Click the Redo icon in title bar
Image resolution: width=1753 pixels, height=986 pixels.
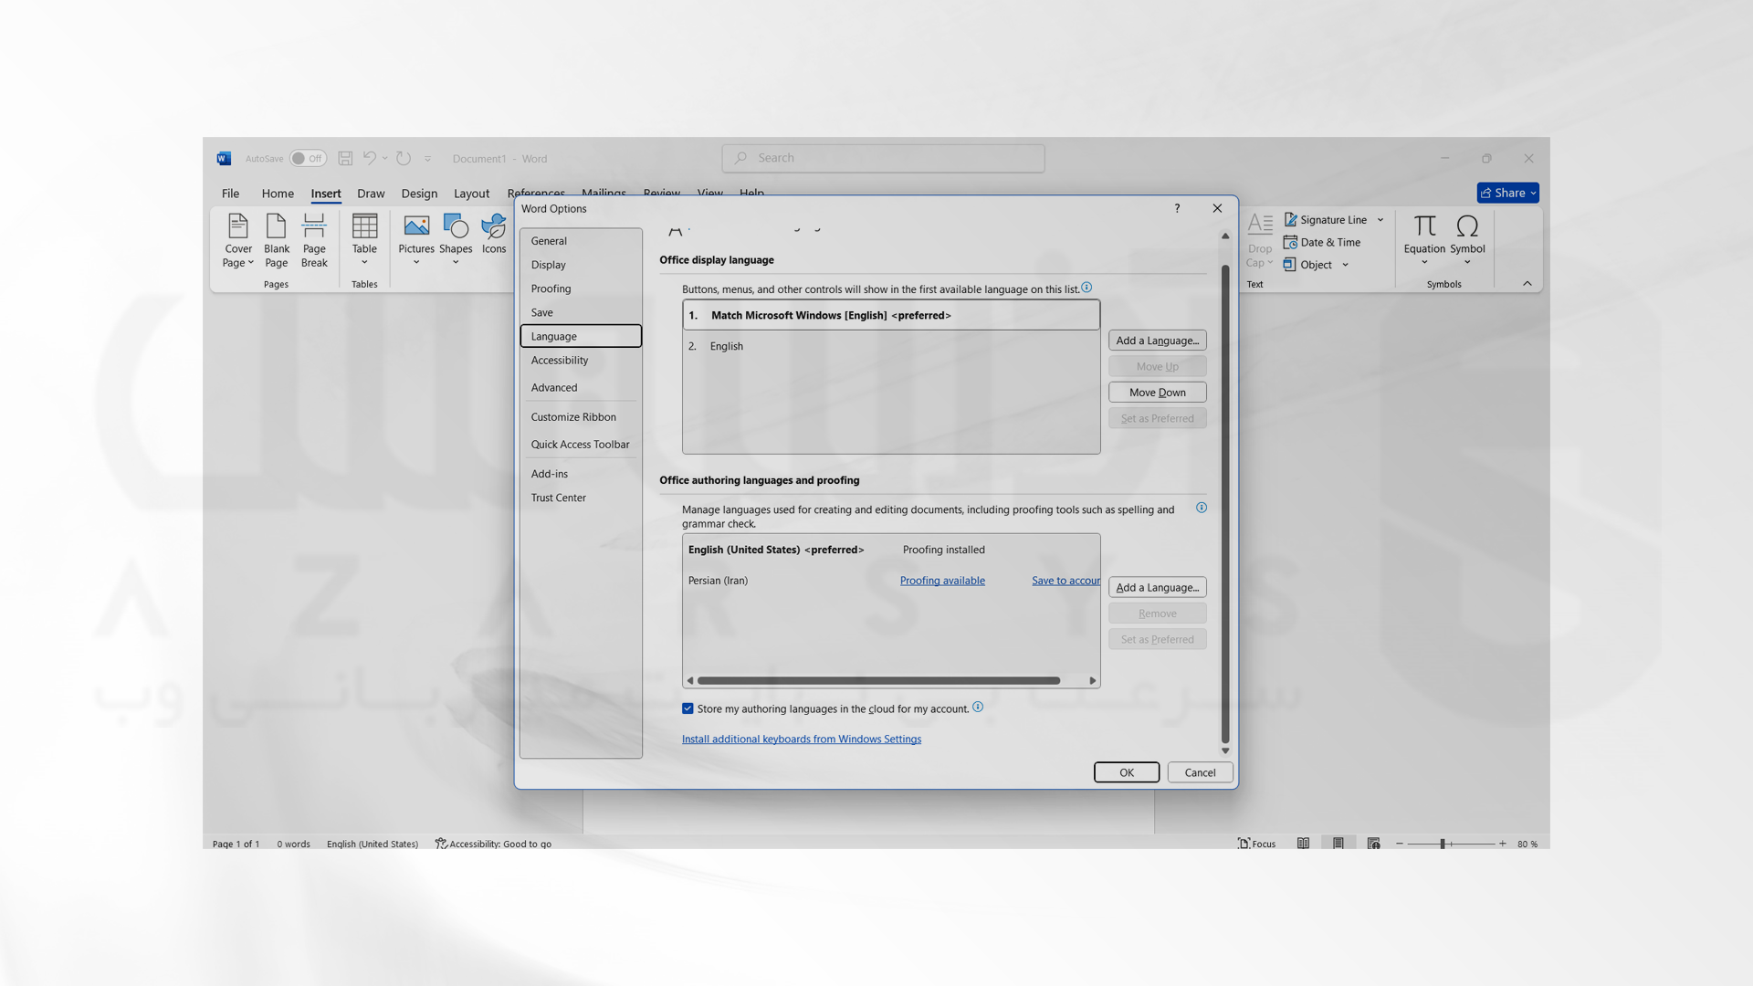pos(404,158)
